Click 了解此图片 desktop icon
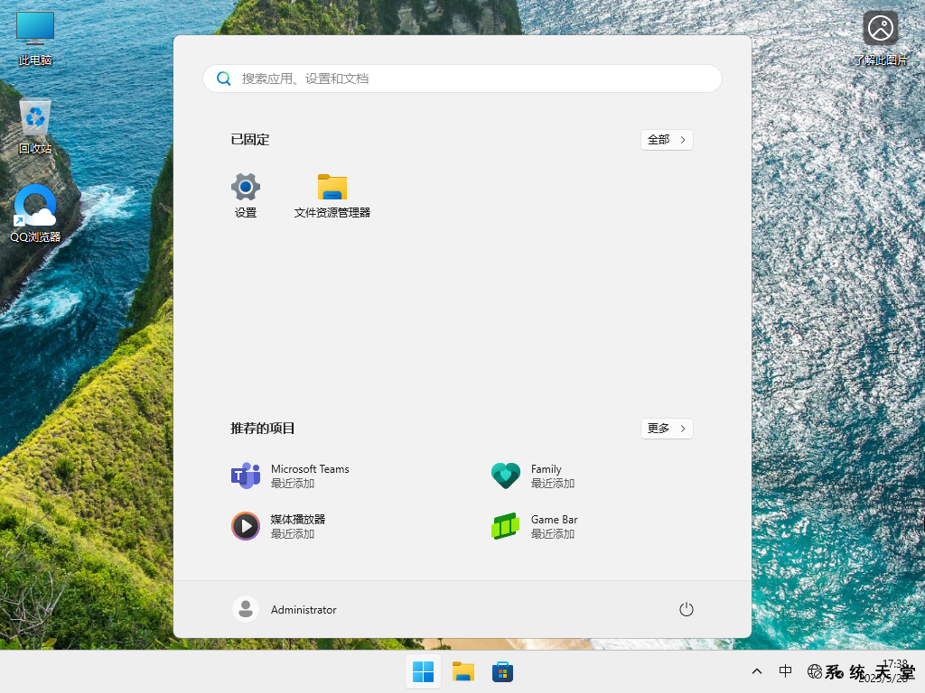This screenshot has height=693, width=925. click(x=881, y=38)
